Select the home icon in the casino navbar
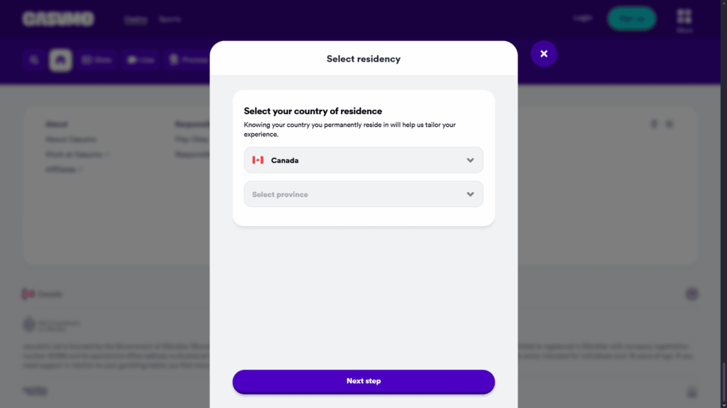The height and width of the screenshot is (408, 727). tap(60, 59)
